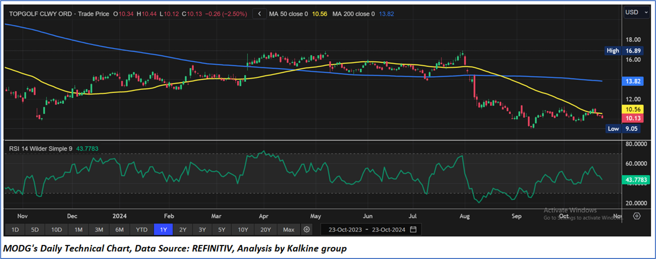Open the calendar date picker icon
The image size is (656, 259).
coord(413,229)
